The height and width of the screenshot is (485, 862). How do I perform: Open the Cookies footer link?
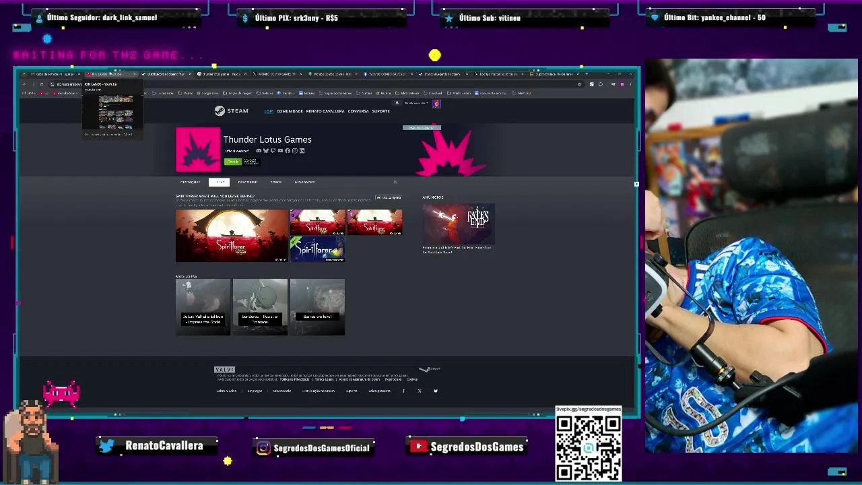point(412,379)
